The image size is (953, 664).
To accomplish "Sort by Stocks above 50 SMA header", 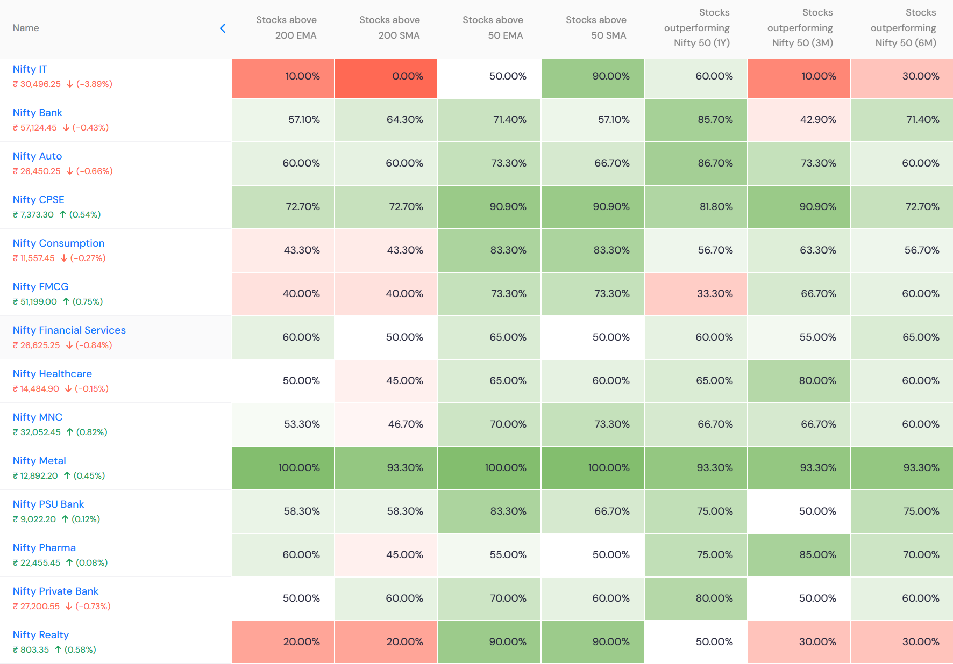I will (596, 28).
